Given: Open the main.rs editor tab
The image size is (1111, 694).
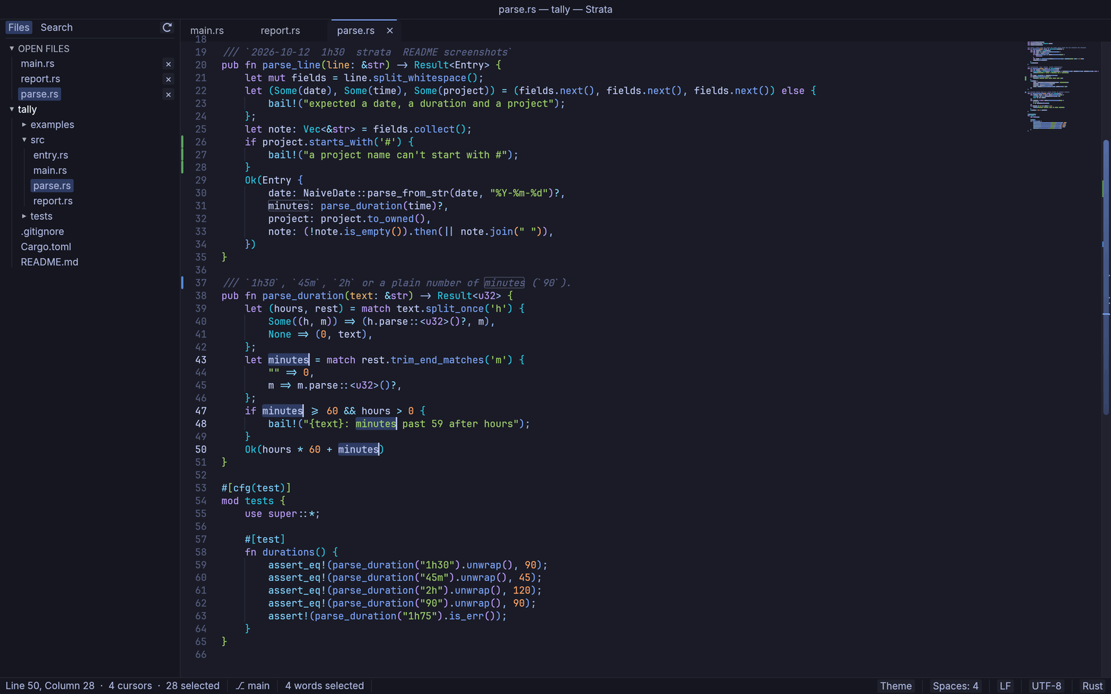Looking at the screenshot, I should (x=207, y=31).
